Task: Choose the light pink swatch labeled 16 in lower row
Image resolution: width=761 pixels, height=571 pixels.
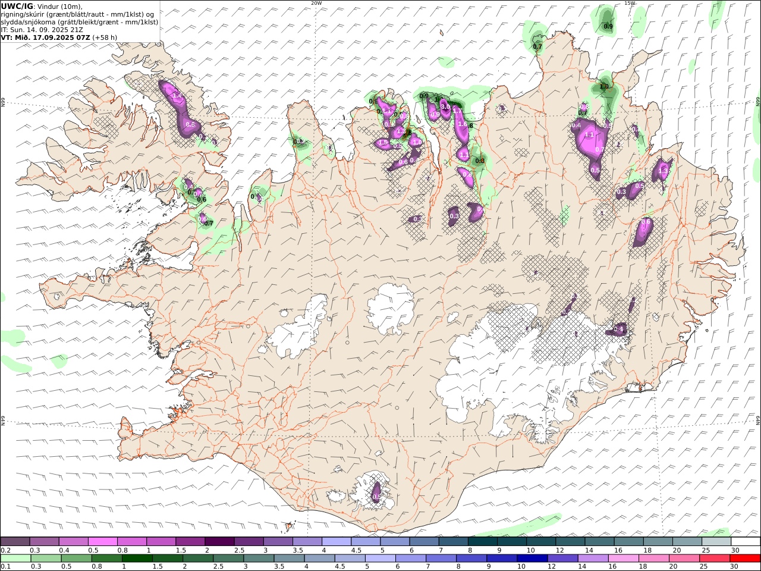Action: pyautogui.click(x=623, y=559)
